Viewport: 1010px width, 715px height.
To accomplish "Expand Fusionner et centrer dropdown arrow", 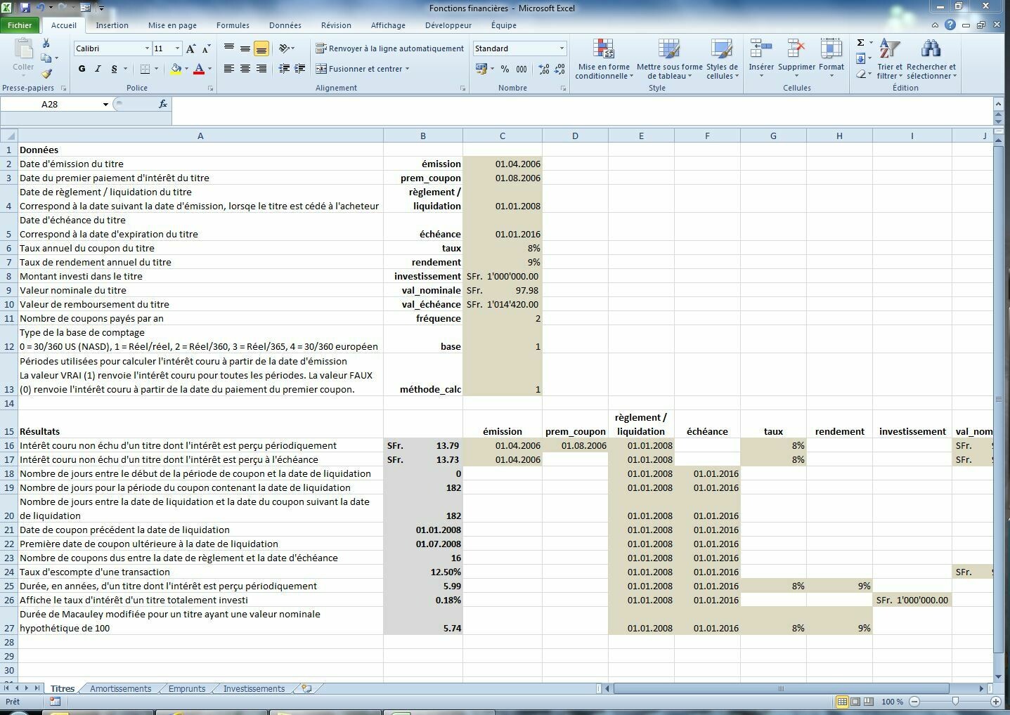I will [407, 69].
